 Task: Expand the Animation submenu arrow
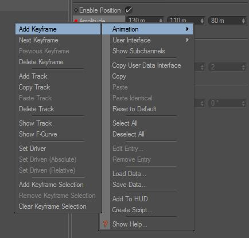point(188,29)
